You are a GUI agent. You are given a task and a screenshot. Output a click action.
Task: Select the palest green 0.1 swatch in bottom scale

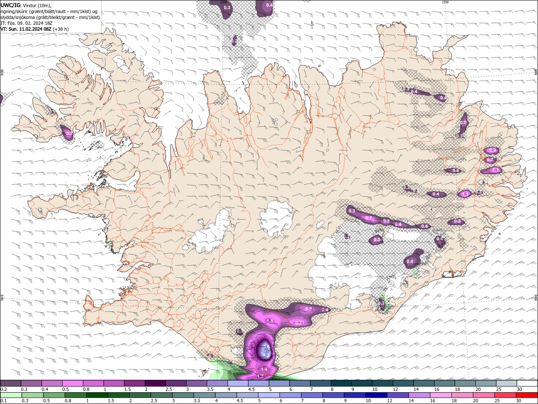[11, 395]
